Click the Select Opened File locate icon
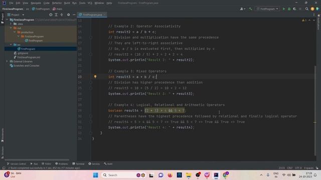321x180 pixels. click(51, 14)
